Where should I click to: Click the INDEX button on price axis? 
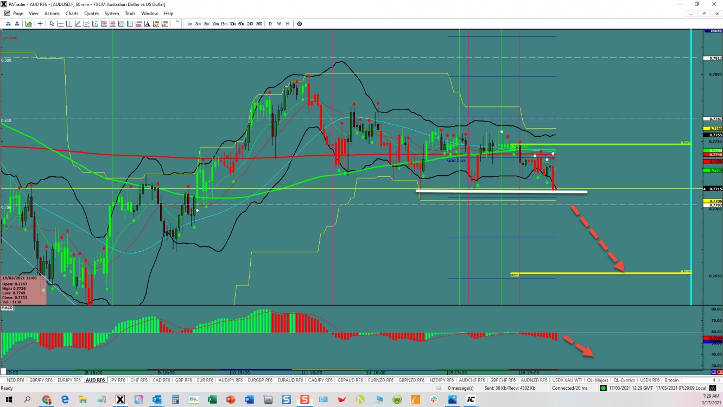pos(712,31)
